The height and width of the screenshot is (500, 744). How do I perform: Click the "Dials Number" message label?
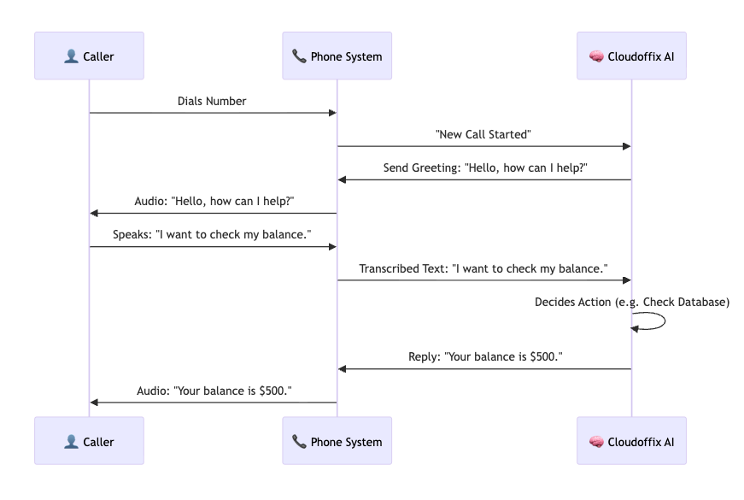click(212, 101)
